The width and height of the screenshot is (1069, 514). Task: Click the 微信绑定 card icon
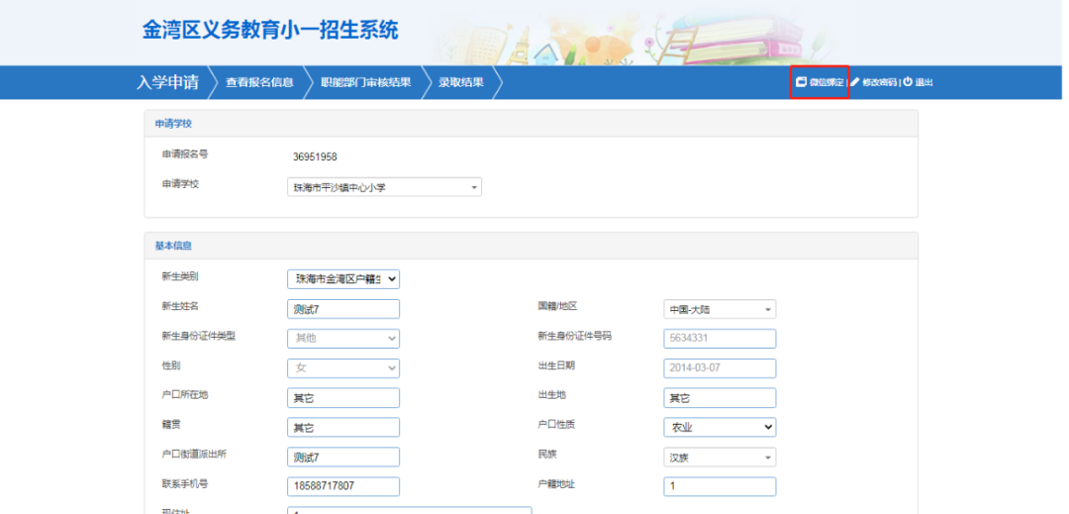click(802, 82)
